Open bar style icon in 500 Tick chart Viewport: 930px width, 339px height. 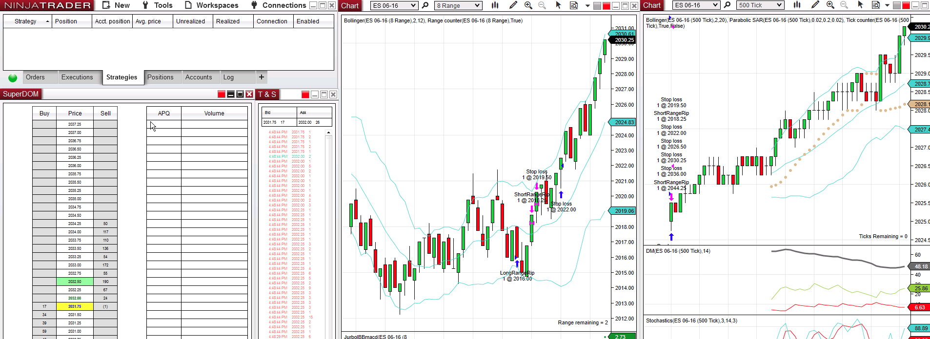[797, 5]
